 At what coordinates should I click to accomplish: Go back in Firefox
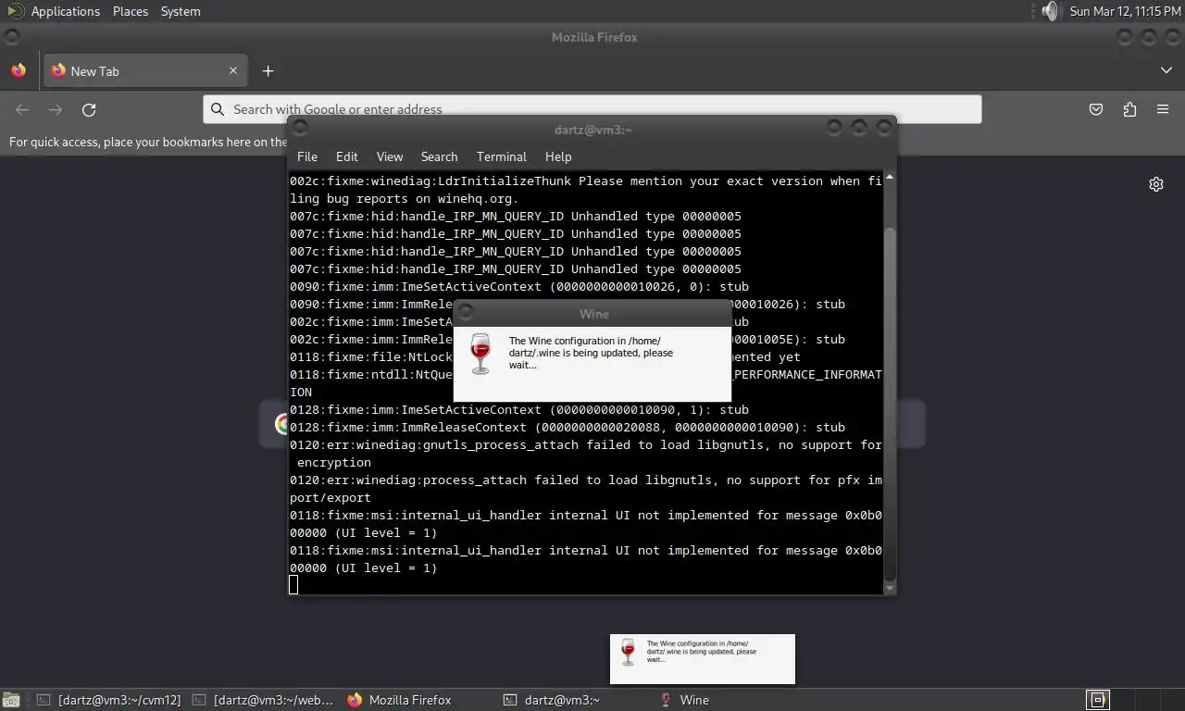pos(22,109)
